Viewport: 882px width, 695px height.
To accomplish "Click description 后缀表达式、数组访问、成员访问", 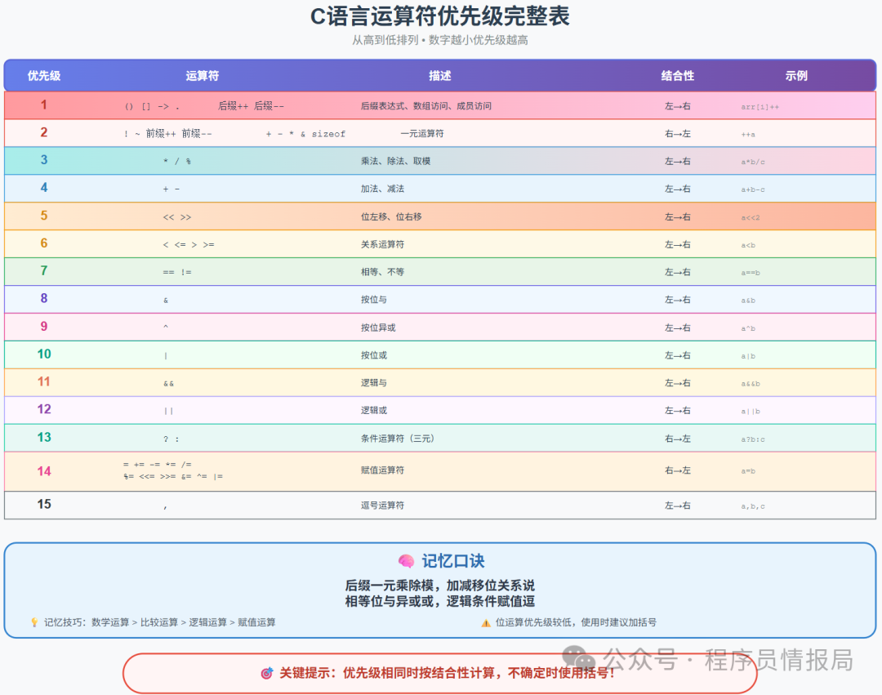I will click(425, 105).
